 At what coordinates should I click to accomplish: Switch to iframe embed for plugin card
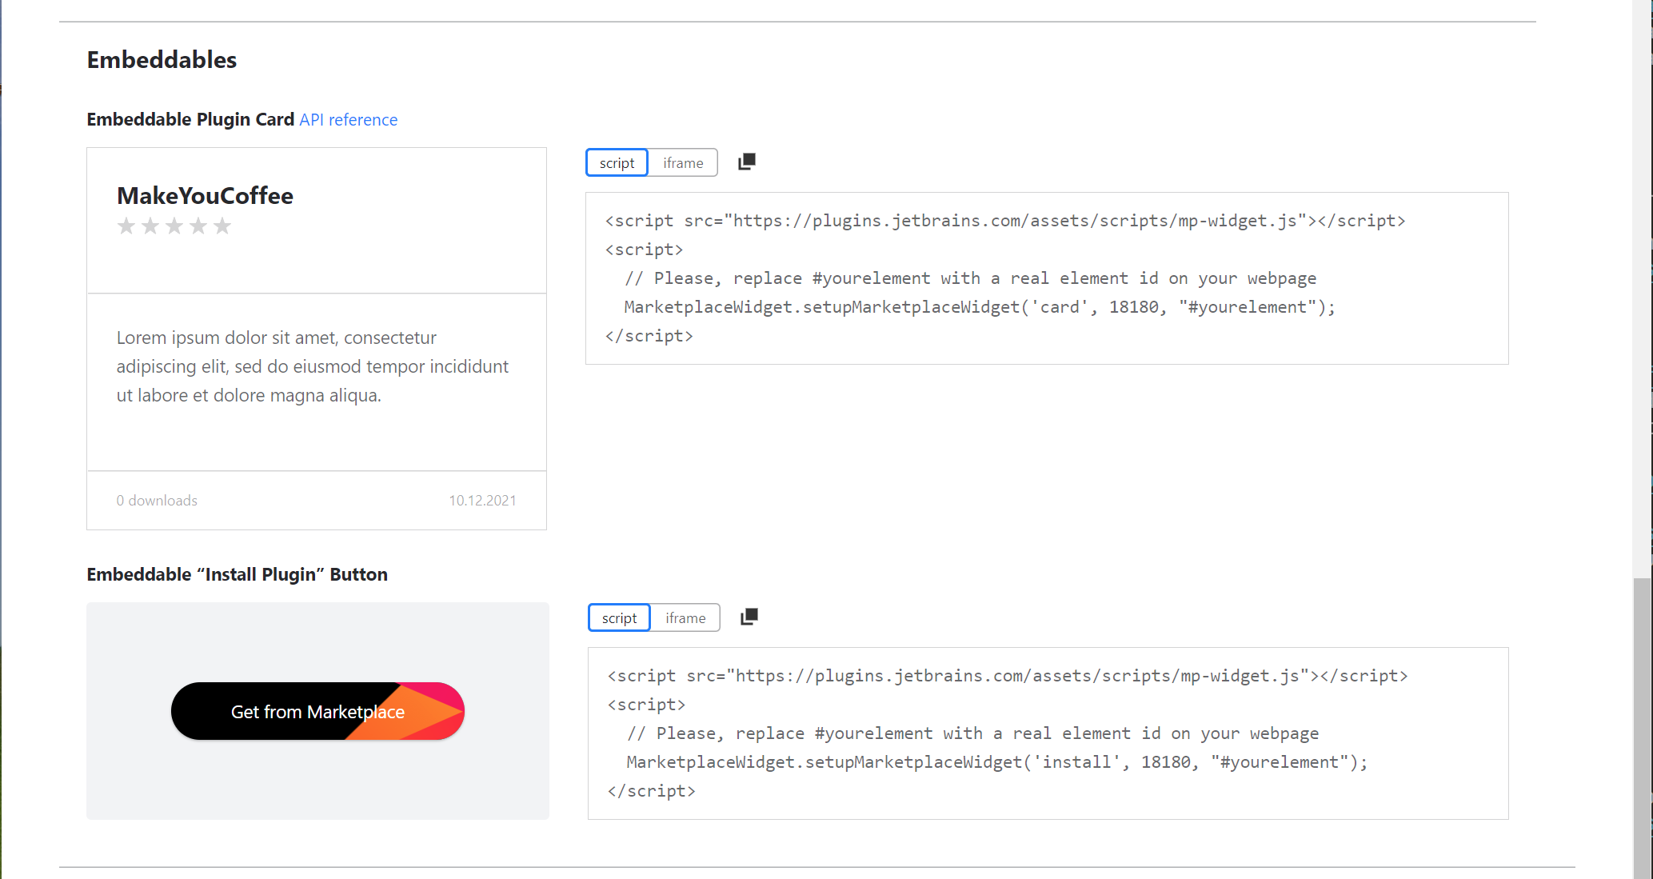683,162
